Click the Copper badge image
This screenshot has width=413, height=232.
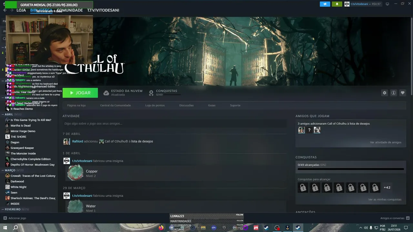75,173
